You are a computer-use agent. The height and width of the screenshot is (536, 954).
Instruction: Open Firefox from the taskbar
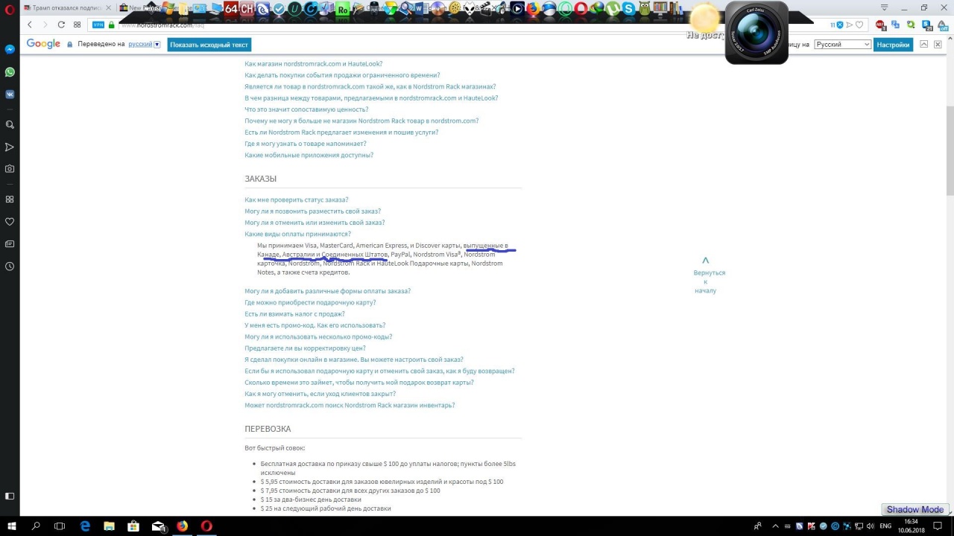click(x=183, y=526)
